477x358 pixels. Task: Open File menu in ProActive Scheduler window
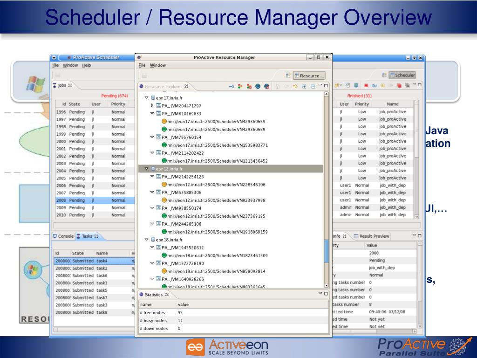[x=55, y=65]
